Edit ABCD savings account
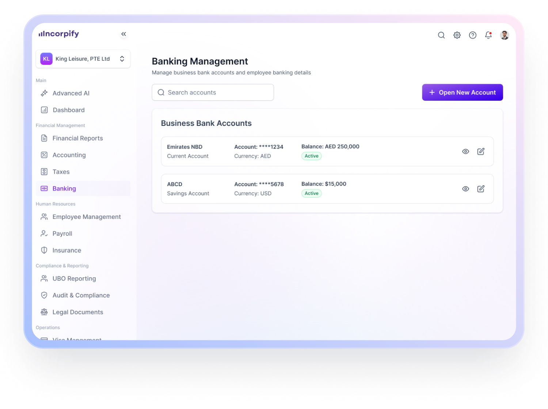 pos(481,189)
